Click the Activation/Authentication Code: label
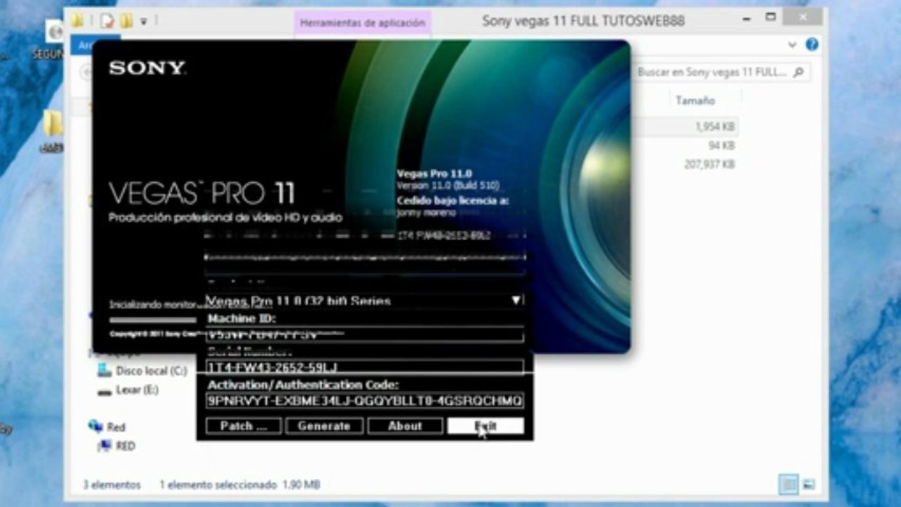The width and height of the screenshot is (901, 507). click(x=303, y=385)
